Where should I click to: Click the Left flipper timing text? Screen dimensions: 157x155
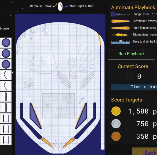pyautogui.click(x=145, y=21)
